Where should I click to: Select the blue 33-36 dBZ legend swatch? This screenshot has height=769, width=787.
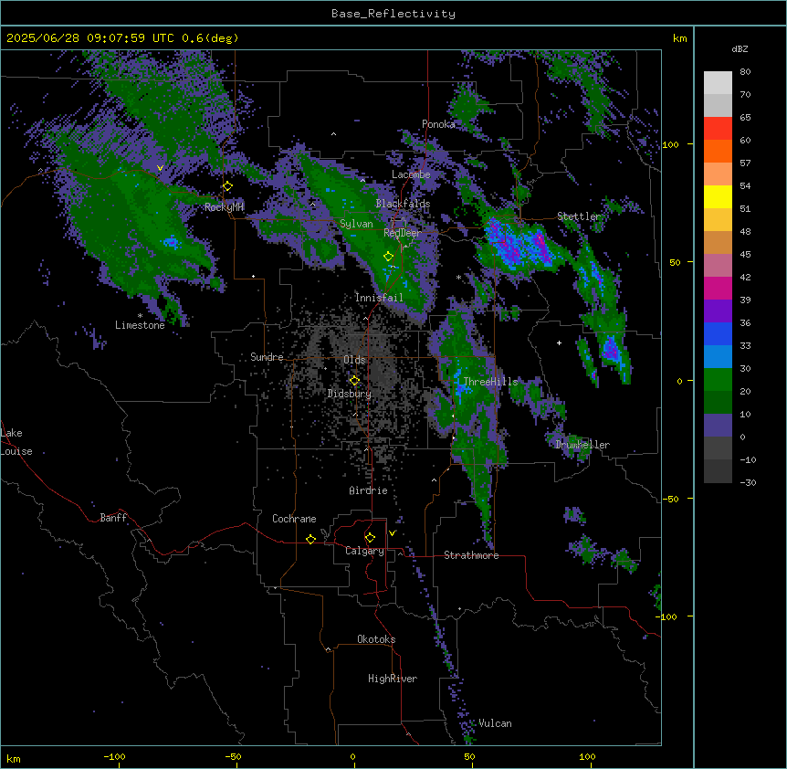coord(718,333)
